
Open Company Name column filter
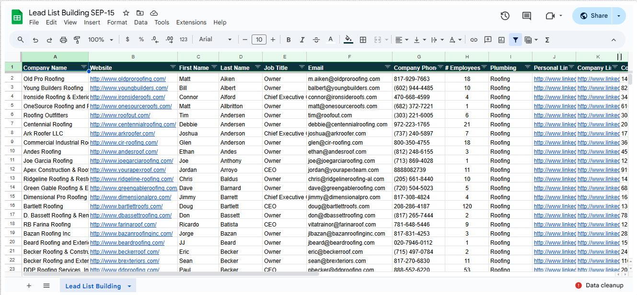pyautogui.click(x=84, y=67)
